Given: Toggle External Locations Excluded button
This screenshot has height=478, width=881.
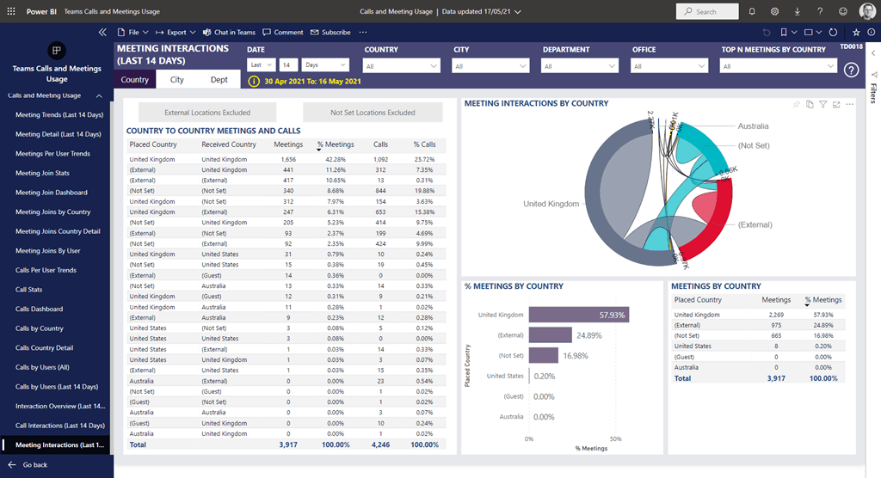Looking at the screenshot, I should point(207,113).
